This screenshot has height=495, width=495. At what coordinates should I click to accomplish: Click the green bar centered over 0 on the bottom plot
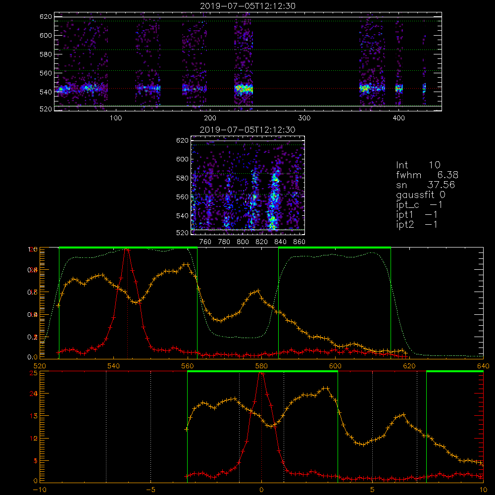pyautogui.click(x=262, y=371)
